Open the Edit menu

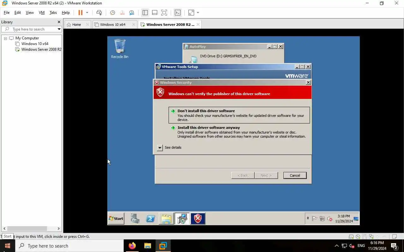point(18,13)
